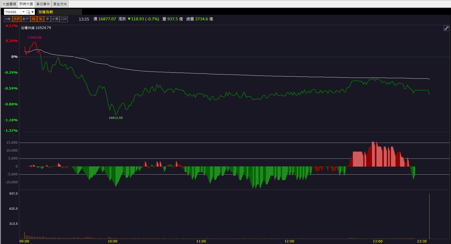Select the 即時大盤 tab
Viewport: 451px width, 244px height.
26,4
